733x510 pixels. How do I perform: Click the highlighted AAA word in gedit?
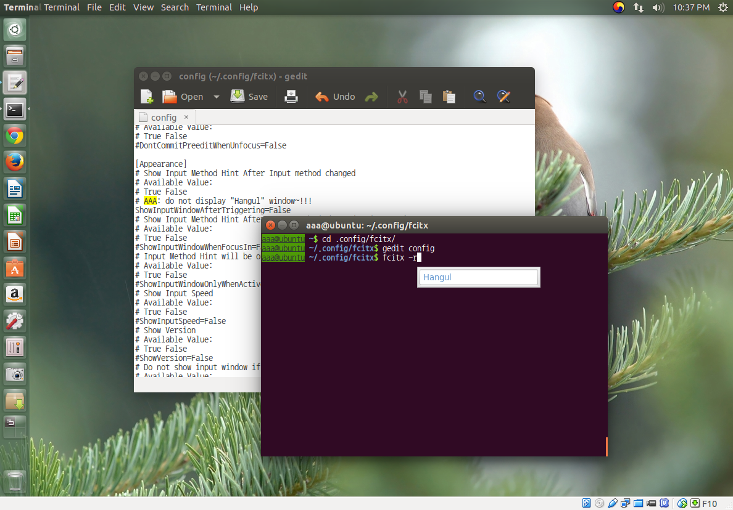150,201
